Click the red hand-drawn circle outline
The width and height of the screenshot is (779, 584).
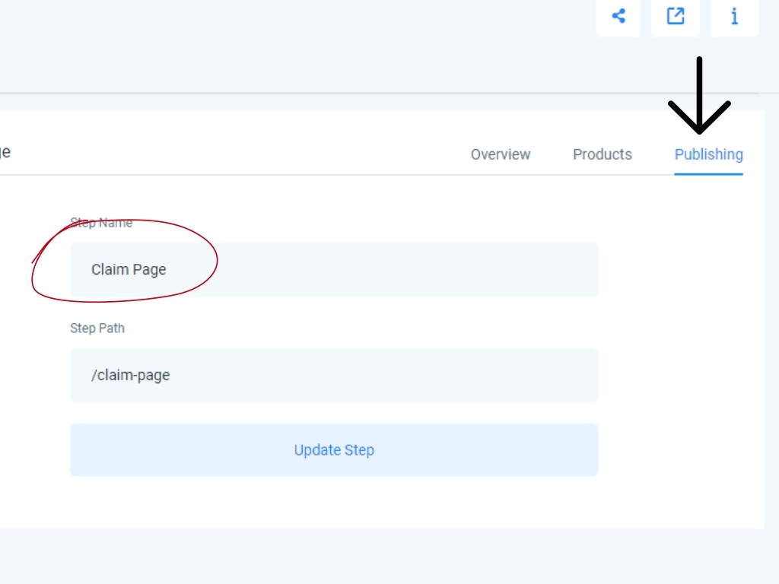point(217,259)
